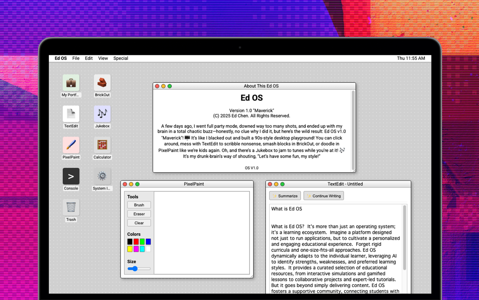
Task: Click the Trash bin icon
Action: pos(71,208)
